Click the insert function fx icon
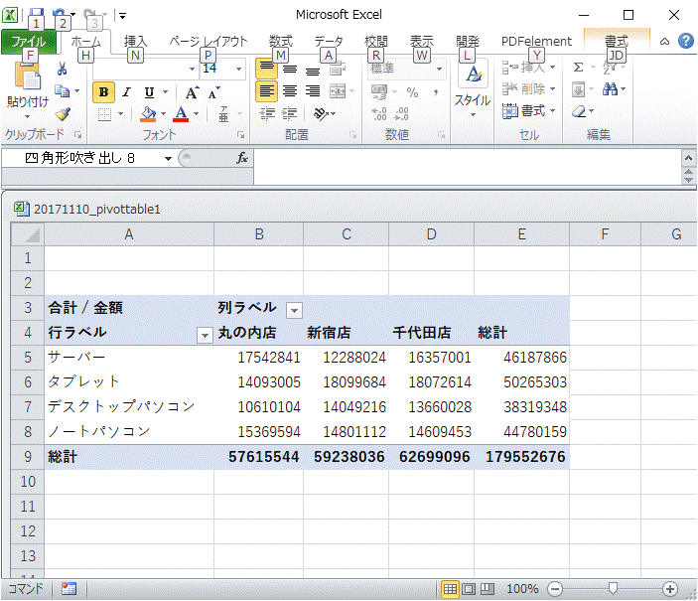 [242, 158]
